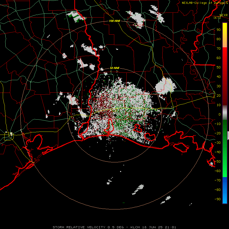
Task: Click the gray zero-velocity segment of the color bar
Action: (225, 113)
